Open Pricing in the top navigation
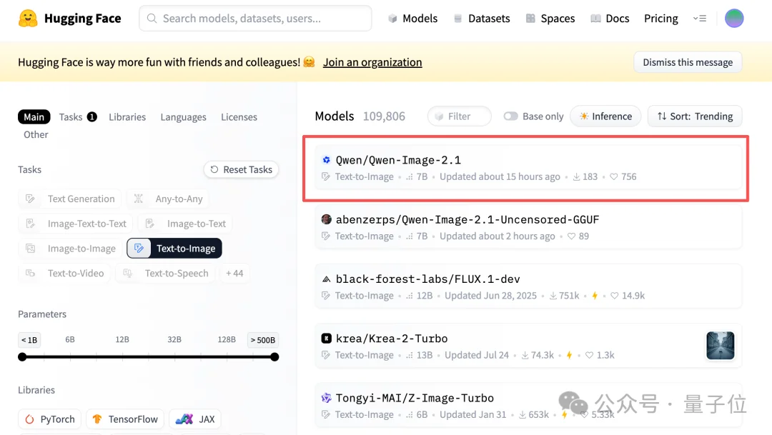Viewport: 772px width, 435px height. [660, 19]
